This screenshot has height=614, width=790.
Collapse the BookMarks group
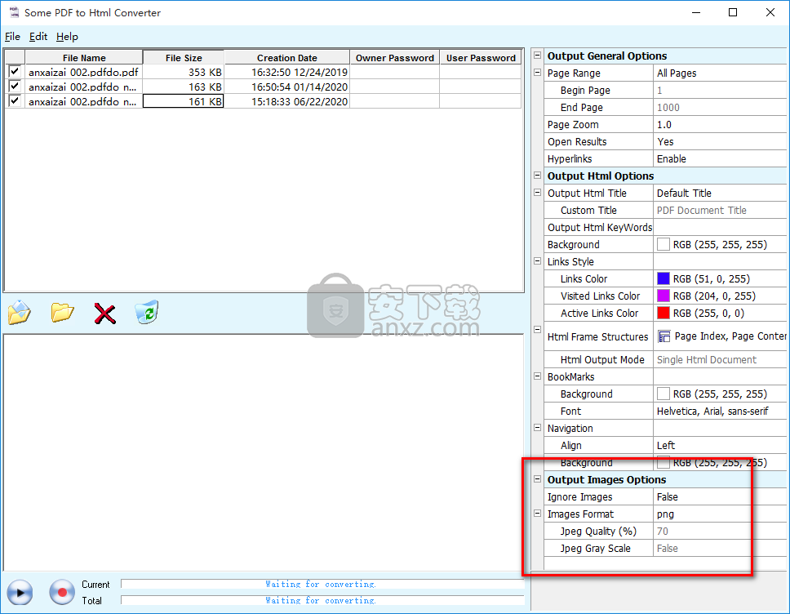click(x=538, y=376)
